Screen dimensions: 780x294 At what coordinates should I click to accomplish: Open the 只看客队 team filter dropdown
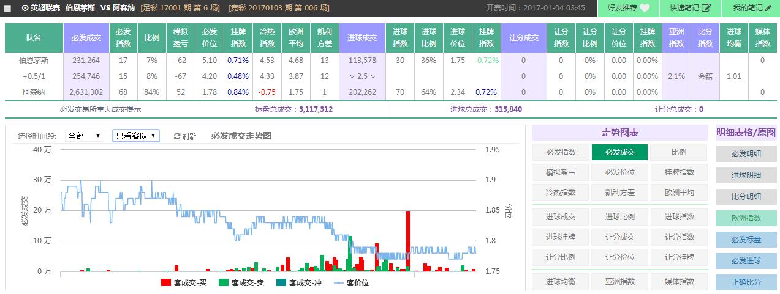135,136
